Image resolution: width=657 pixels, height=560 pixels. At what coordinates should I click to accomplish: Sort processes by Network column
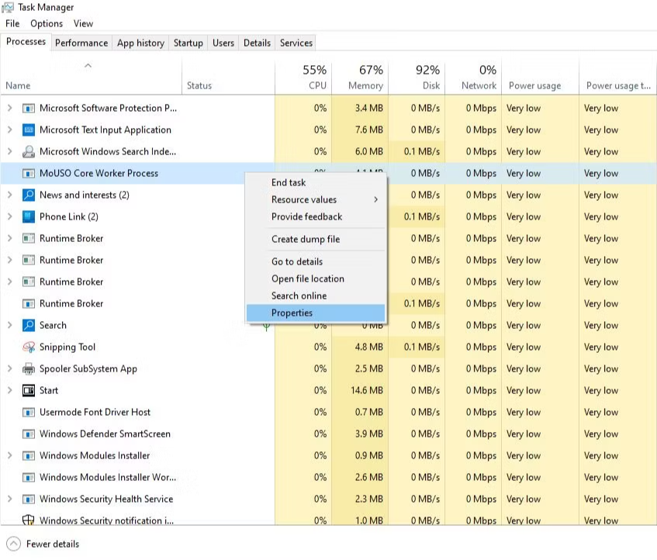[473, 77]
